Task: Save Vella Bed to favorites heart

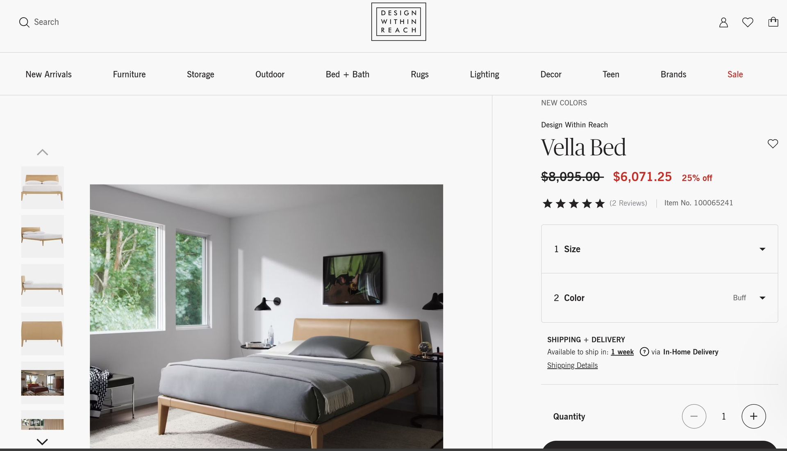Action: [x=773, y=143]
